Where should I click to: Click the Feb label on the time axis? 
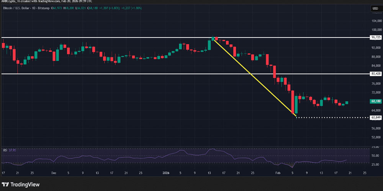tap(278, 173)
